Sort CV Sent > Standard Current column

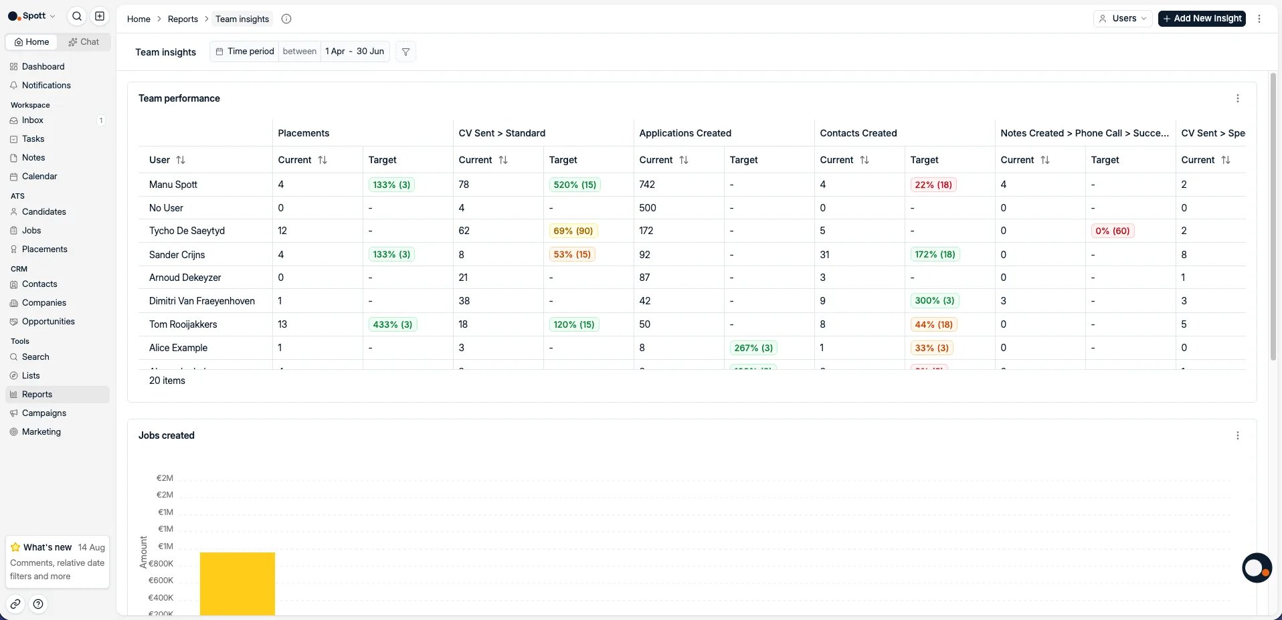point(503,160)
